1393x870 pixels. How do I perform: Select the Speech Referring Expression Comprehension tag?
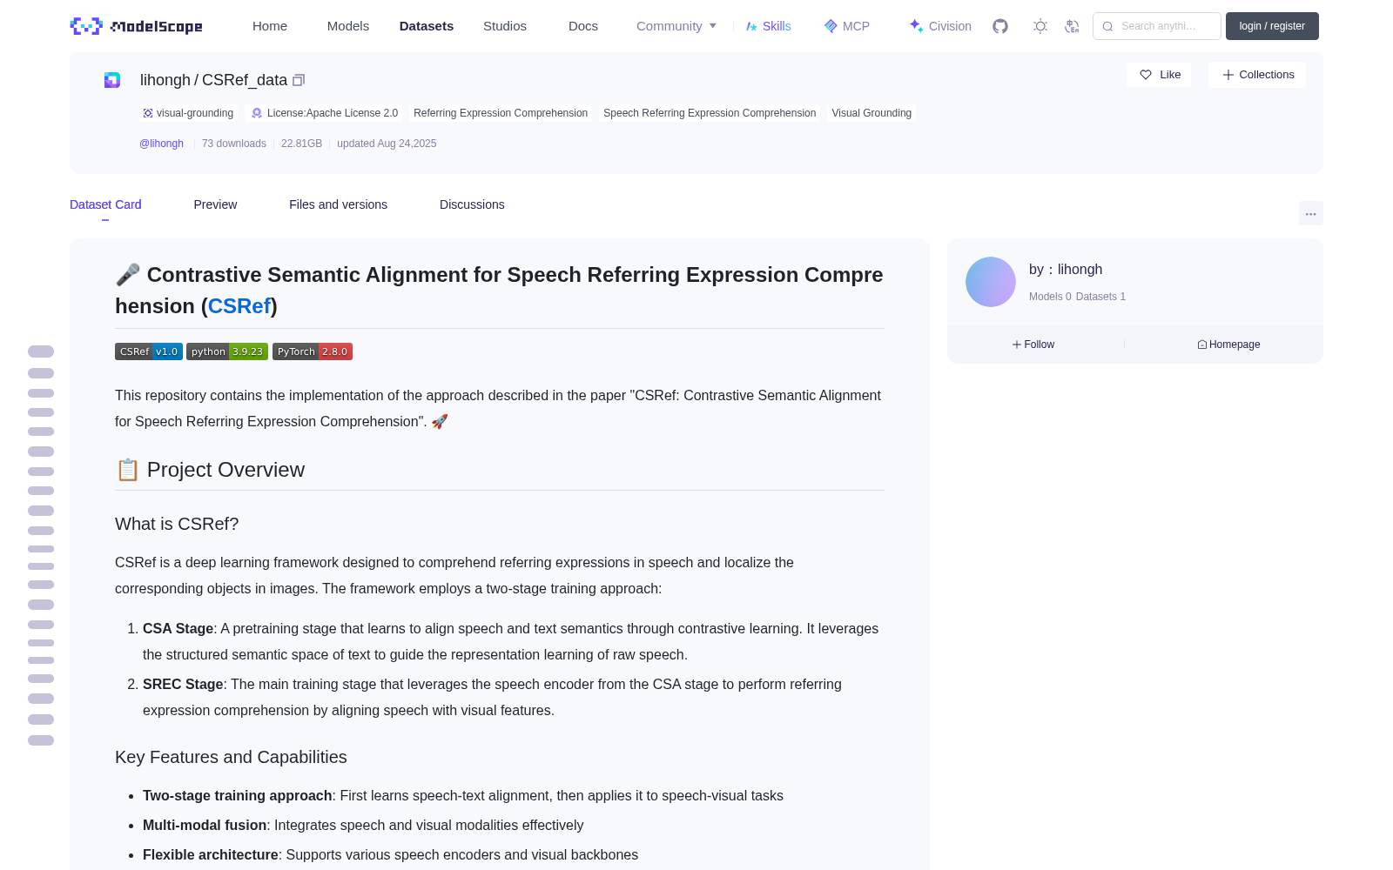[x=710, y=113]
